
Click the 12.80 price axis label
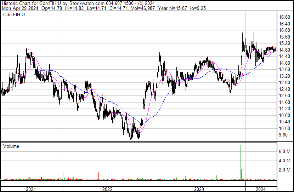point(284,83)
